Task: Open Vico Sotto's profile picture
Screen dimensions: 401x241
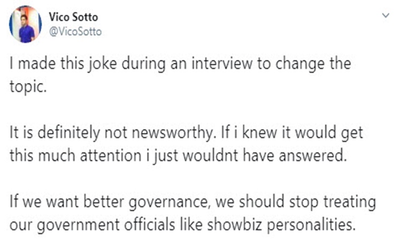Action: (25, 24)
